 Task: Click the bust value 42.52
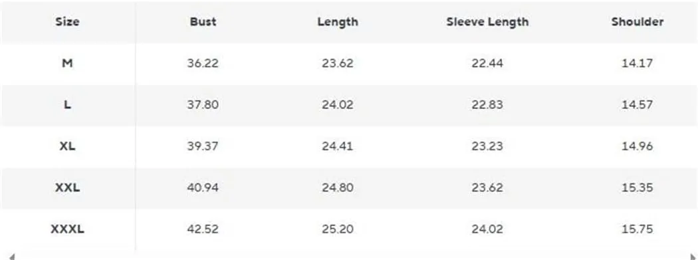[x=203, y=229]
